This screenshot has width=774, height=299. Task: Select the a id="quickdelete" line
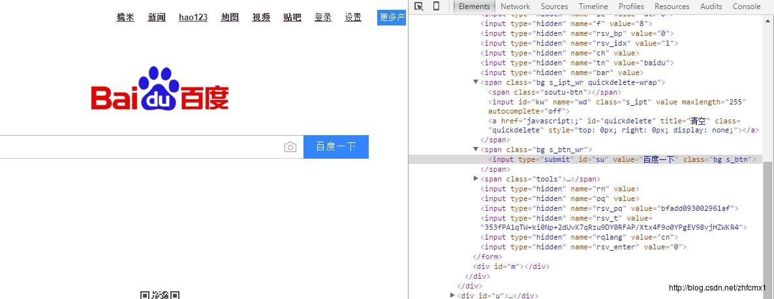pyautogui.click(x=623, y=125)
